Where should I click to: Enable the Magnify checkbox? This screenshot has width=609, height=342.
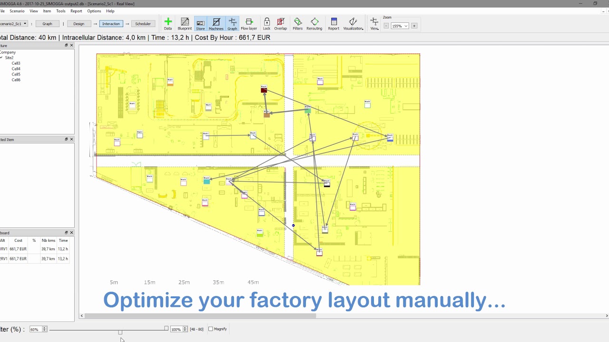(x=211, y=329)
